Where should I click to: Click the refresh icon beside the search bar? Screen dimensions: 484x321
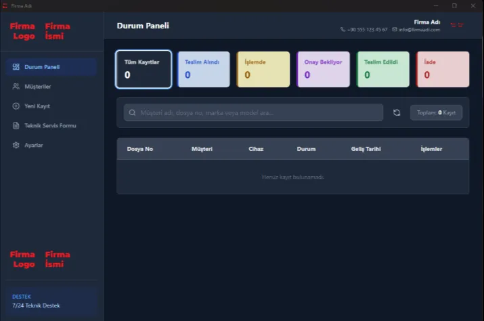[x=397, y=112]
